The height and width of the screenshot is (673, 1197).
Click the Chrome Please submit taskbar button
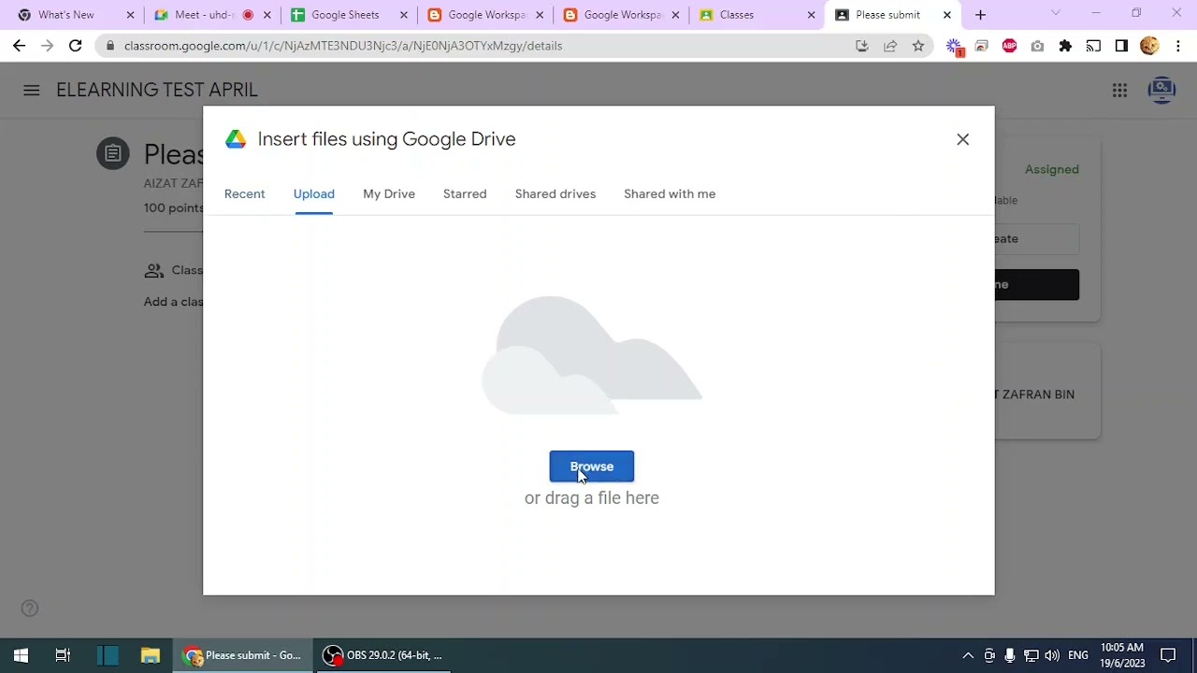243,655
